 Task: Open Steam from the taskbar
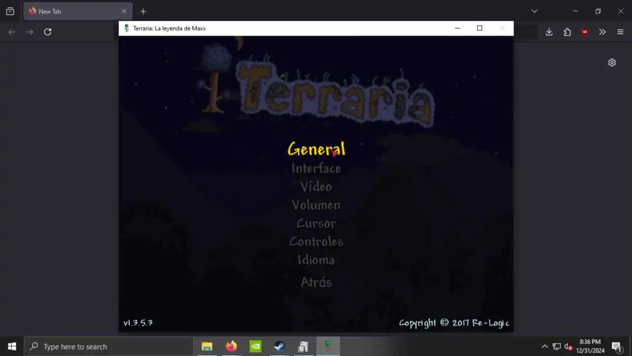pos(279,346)
